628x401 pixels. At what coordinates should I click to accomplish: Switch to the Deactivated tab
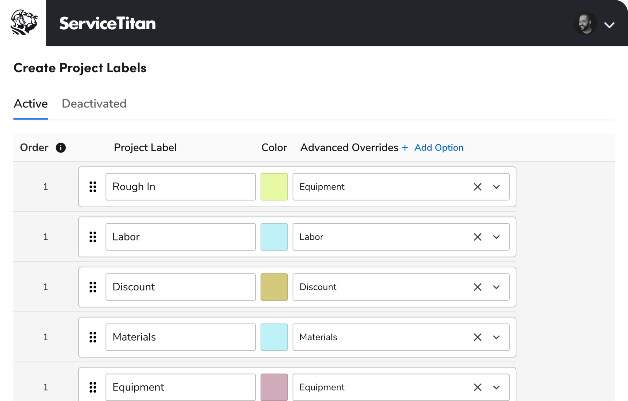(x=94, y=104)
